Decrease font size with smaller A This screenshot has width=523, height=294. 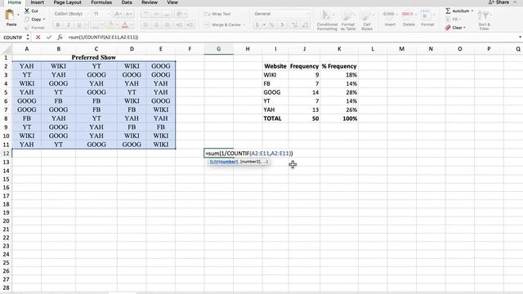(129, 14)
